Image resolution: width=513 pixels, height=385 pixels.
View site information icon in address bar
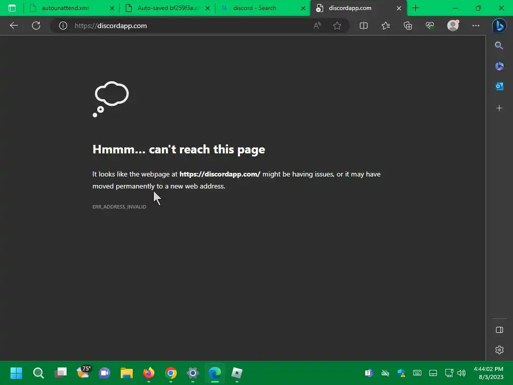[63, 26]
